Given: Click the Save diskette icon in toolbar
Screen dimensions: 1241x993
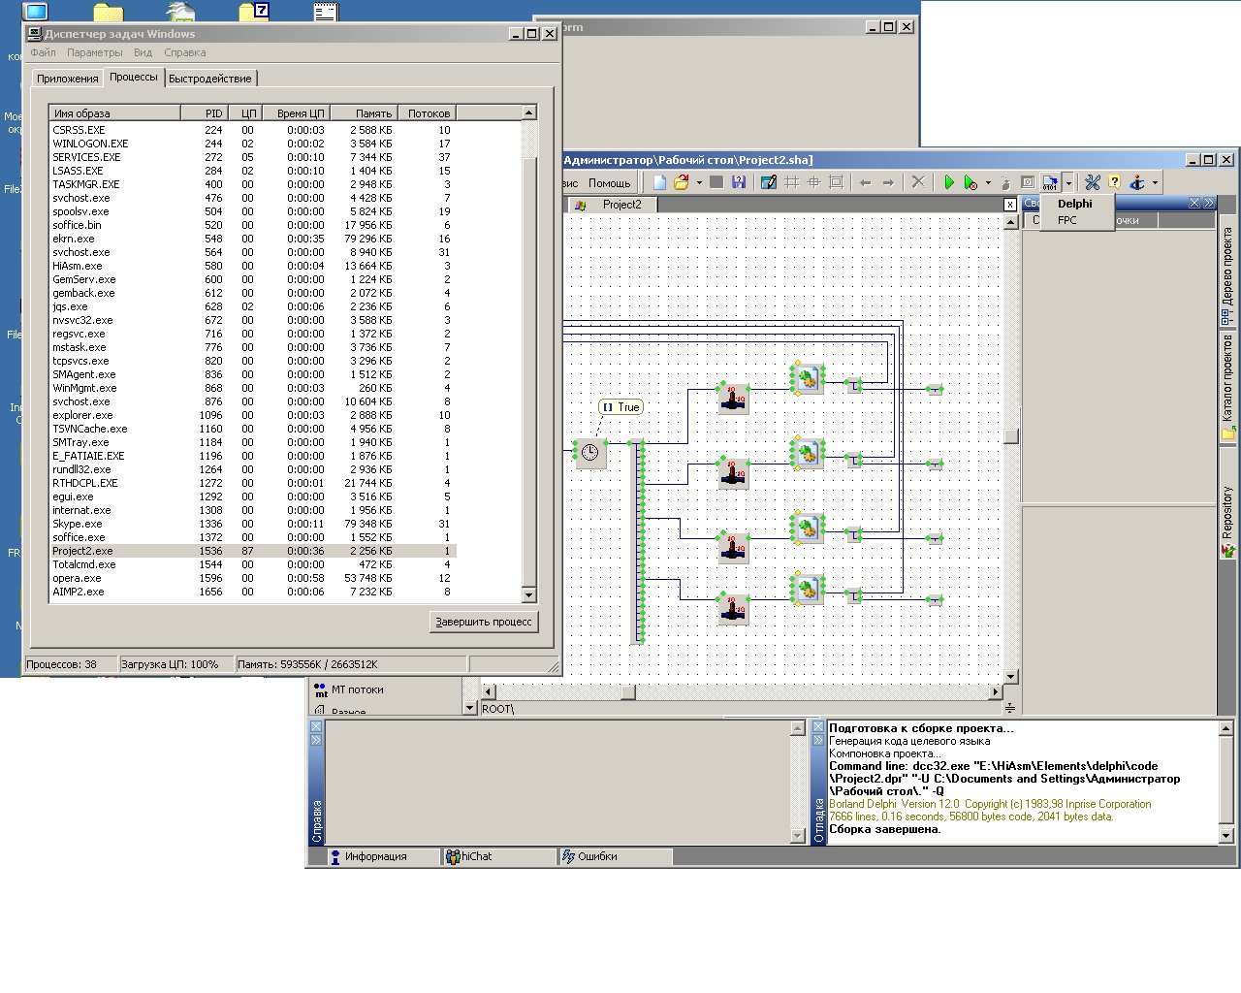Looking at the screenshot, I should click(x=739, y=182).
